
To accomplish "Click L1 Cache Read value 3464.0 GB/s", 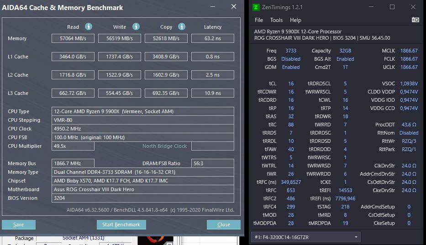I will point(73,57).
